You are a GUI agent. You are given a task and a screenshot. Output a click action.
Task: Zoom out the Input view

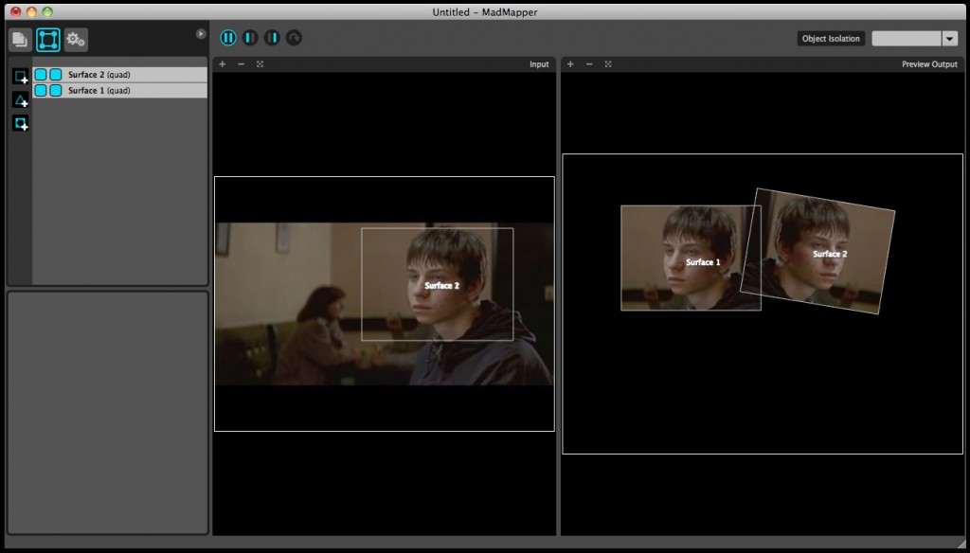tap(242, 64)
